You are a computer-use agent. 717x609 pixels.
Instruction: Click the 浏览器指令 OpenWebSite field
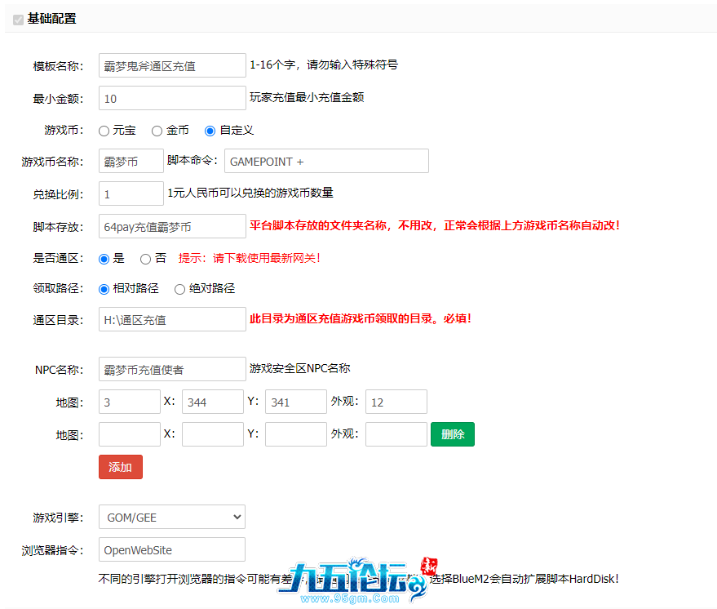[x=171, y=549]
